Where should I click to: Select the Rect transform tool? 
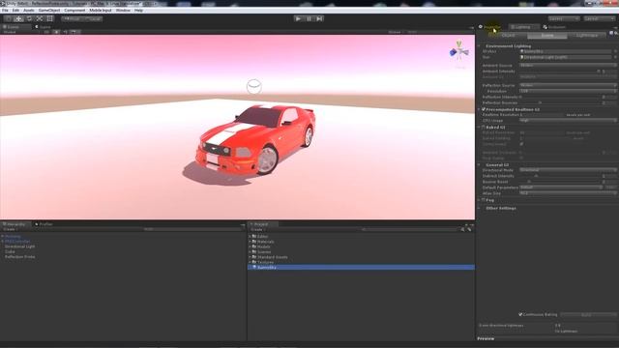click(x=49, y=18)
